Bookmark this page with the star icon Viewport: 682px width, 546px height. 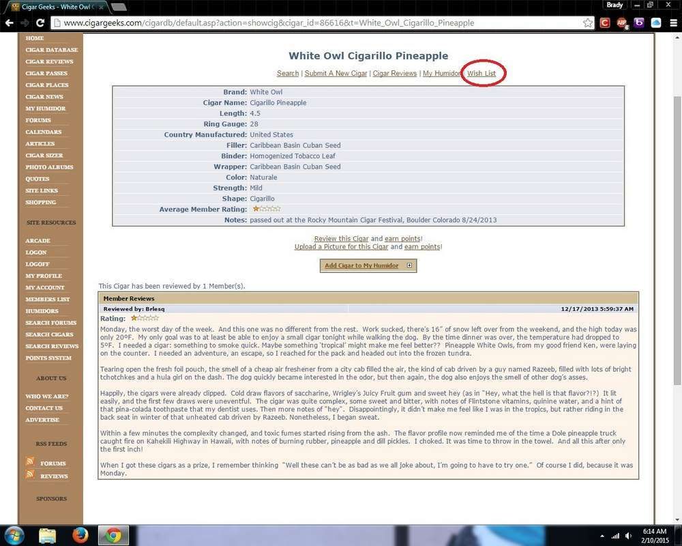(x=588, y=23)
